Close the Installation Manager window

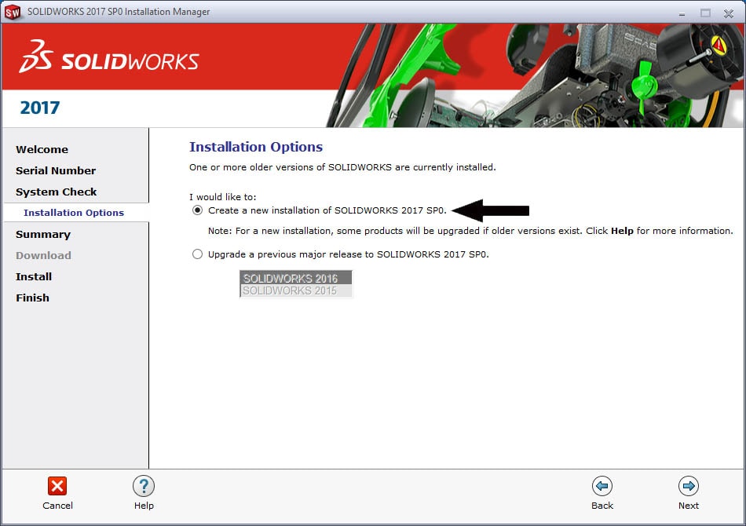pyautogui.click(x=729, y=13)
